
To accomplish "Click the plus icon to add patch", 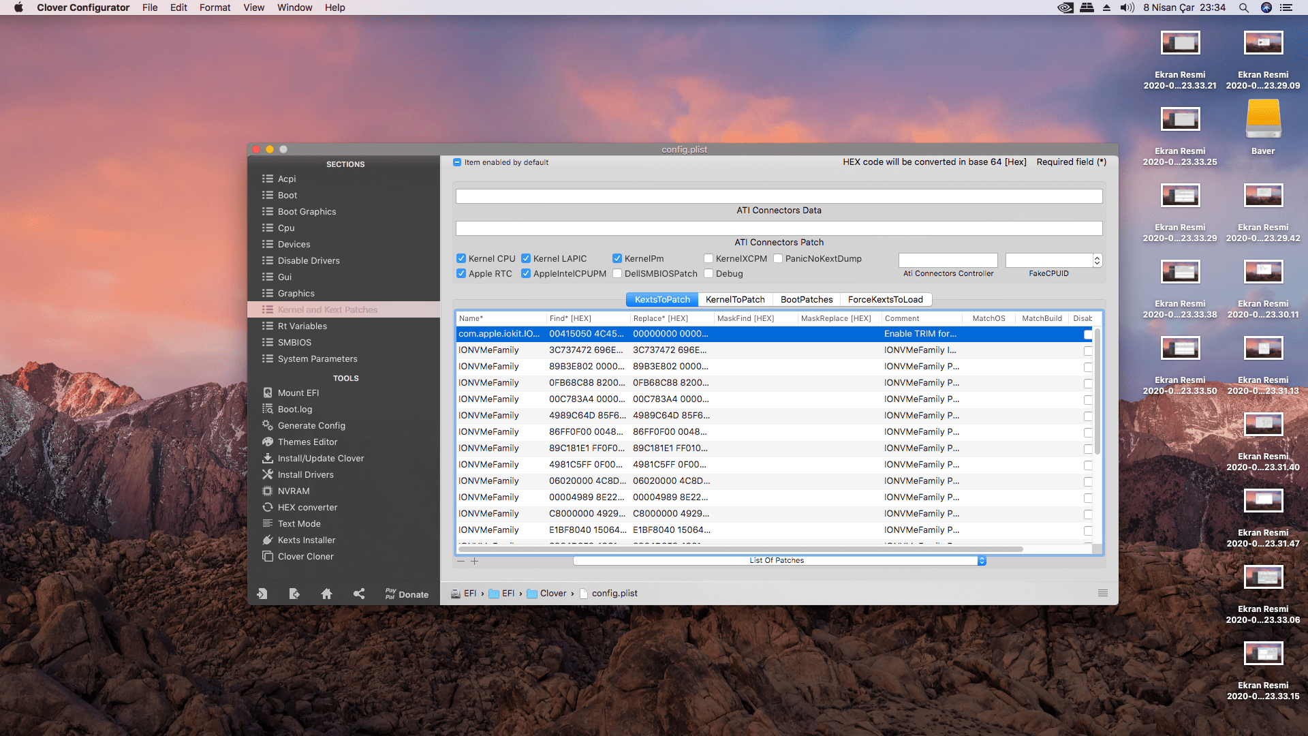I will pos(475,561).
